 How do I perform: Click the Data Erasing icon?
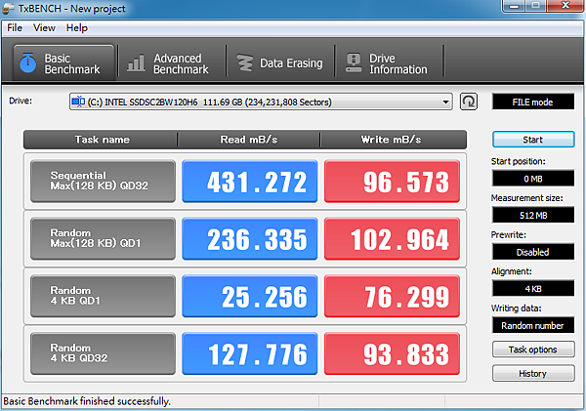245,62
